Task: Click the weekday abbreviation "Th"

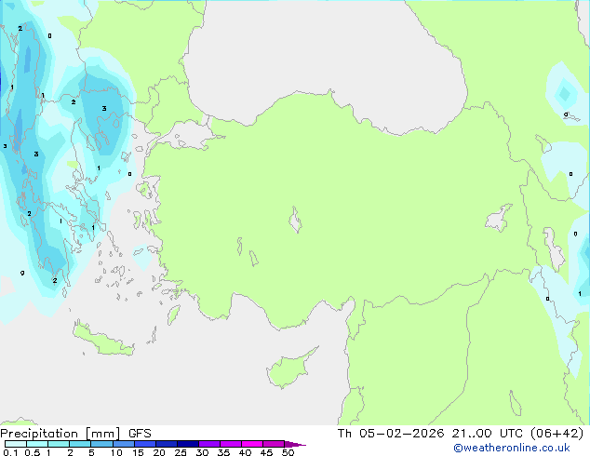Action: pyautogui.click(x=344, y=434)
